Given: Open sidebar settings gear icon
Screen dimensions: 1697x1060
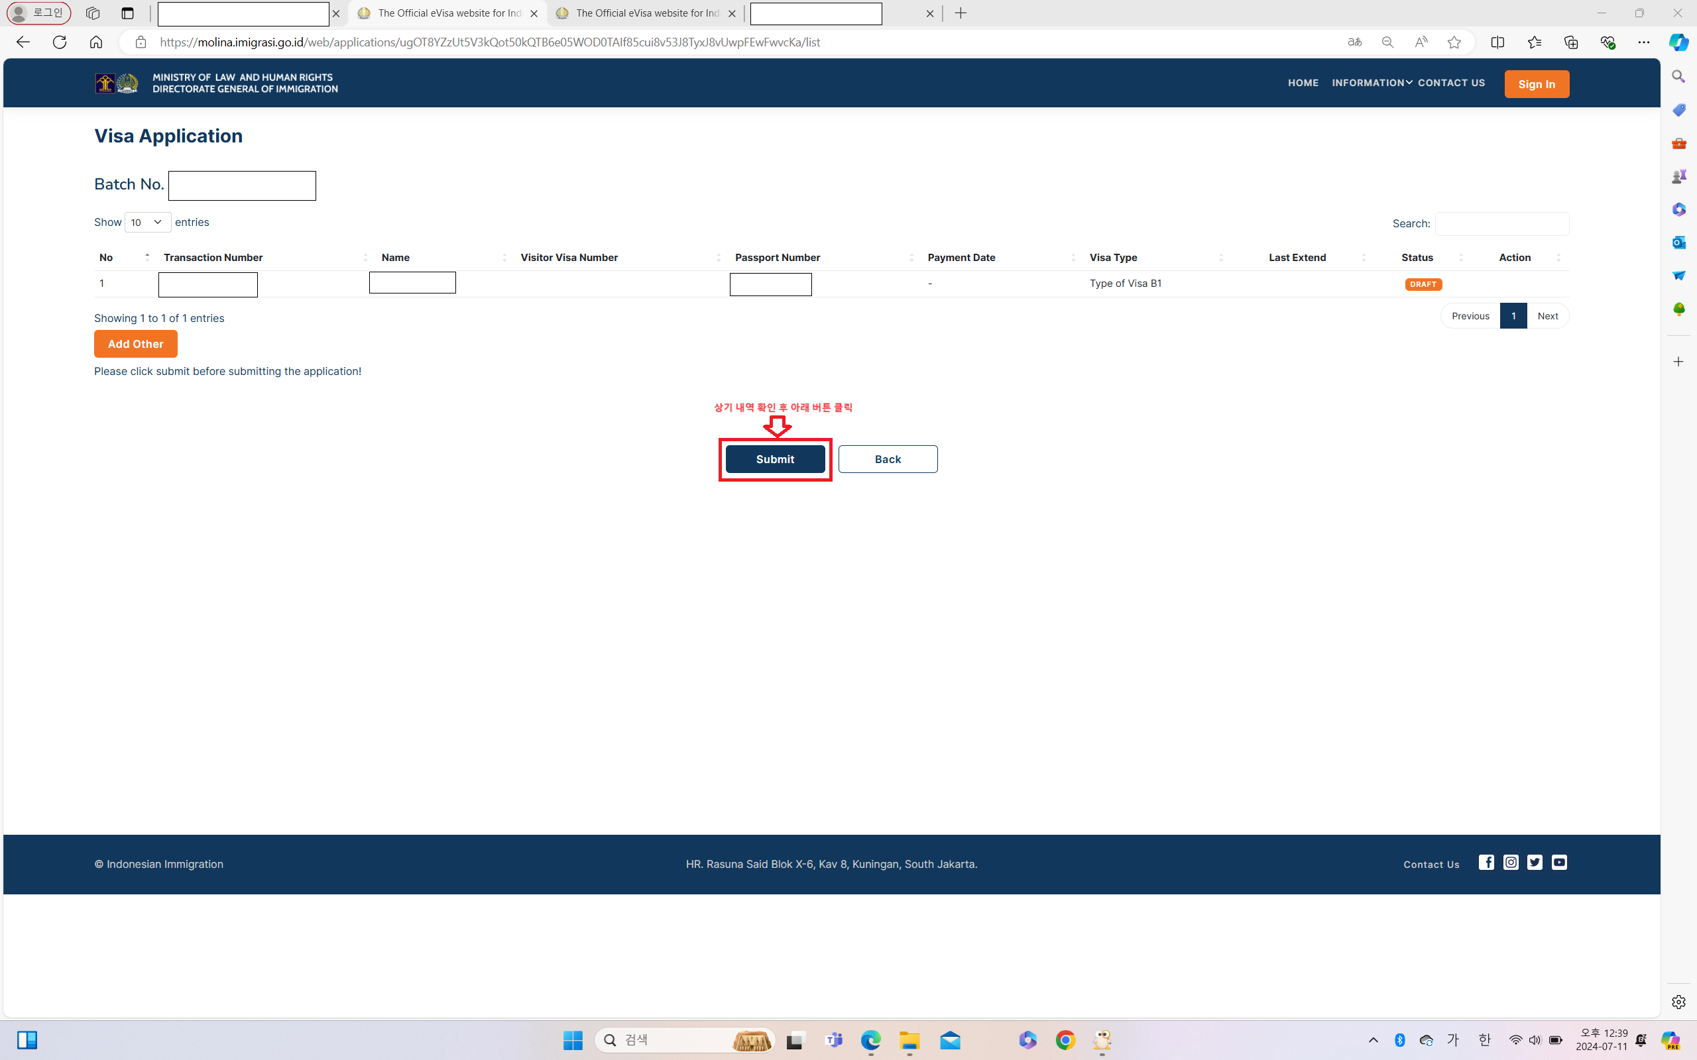Looking at the screenshot, I should click(x=1678, y=1002).
